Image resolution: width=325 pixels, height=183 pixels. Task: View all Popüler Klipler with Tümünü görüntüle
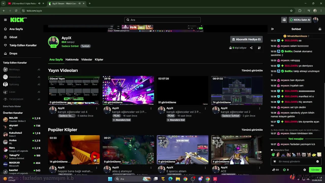click(x=252, y=130)
